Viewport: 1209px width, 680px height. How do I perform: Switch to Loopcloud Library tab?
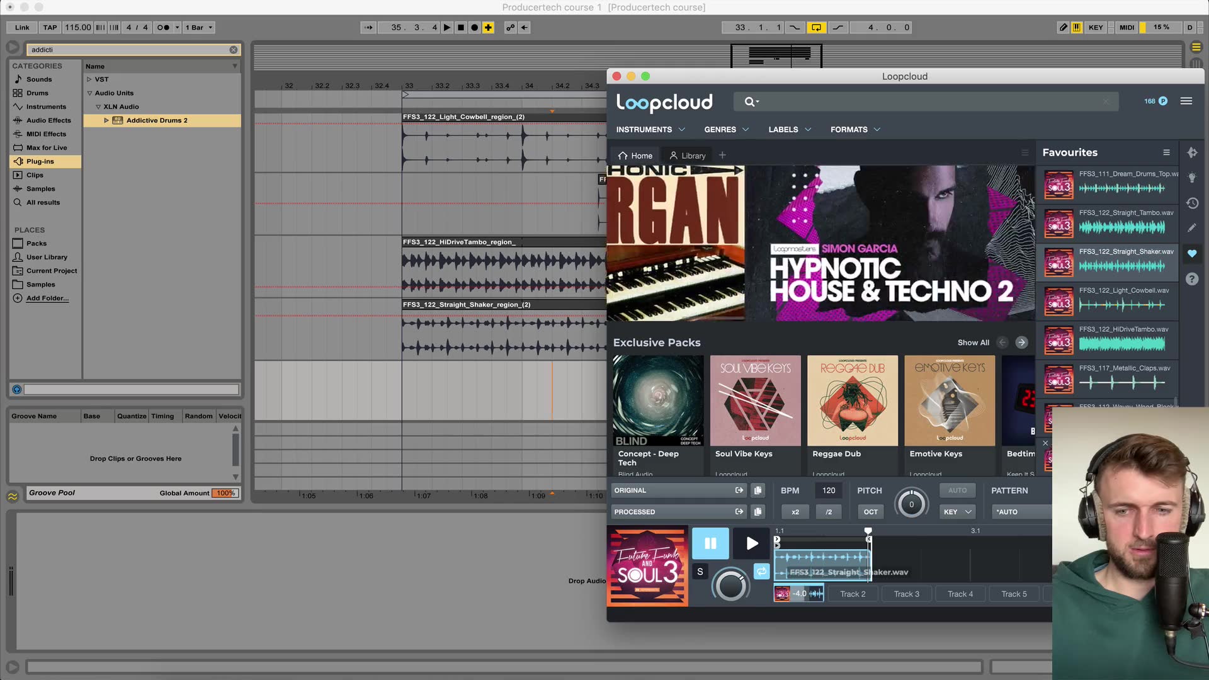687,156
